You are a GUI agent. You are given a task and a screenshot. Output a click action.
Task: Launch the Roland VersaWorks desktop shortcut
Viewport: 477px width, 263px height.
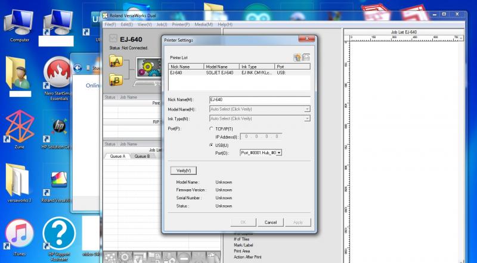(x=57, y=186)
